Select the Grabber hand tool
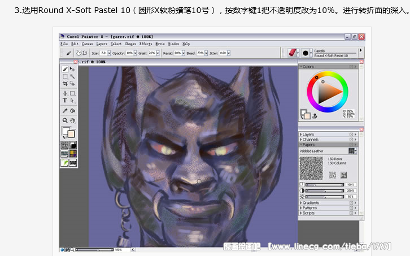Viewport: 410px width, 256px height. point(72,120)
